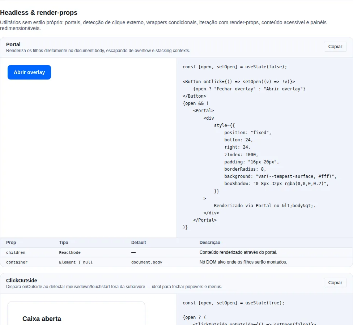Click the closing "</Portal>" tag in code

[205, 220]
